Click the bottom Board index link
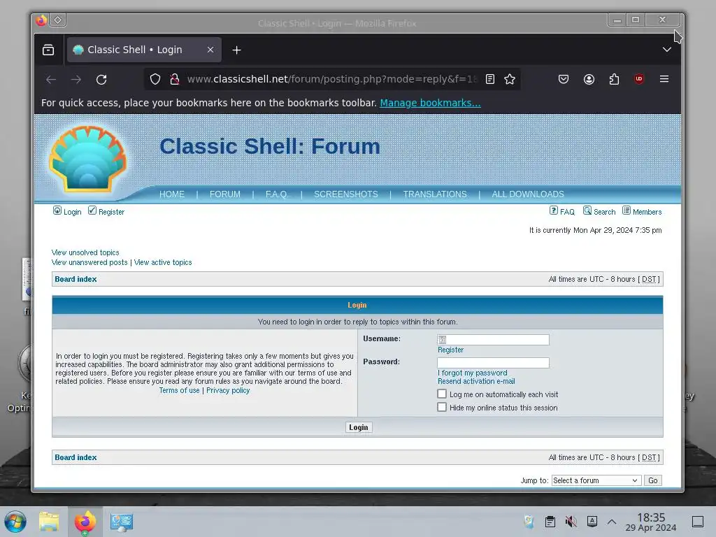716x537 pixels. (76, 457)
